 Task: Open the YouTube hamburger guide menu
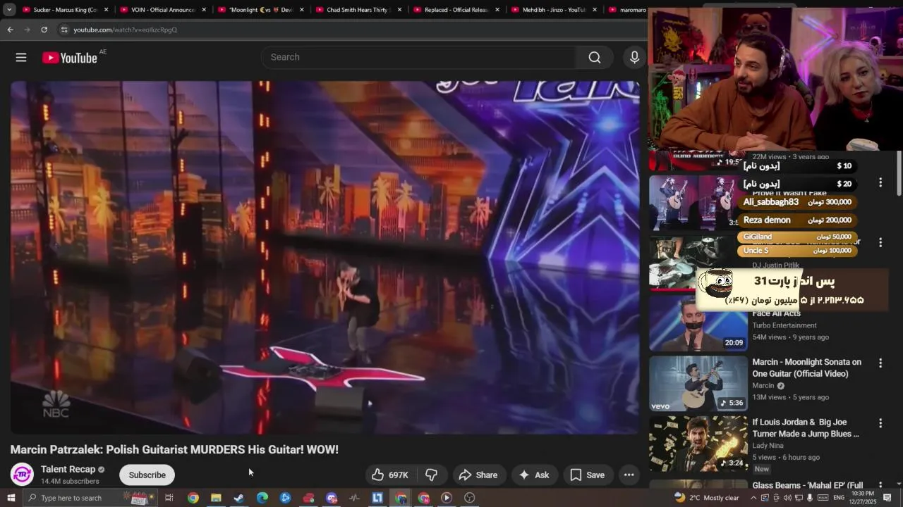(21, 58)
